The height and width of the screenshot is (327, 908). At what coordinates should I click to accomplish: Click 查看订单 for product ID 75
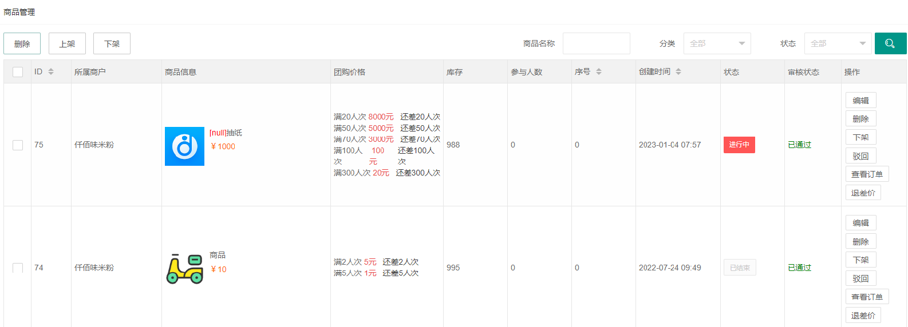coord(867,174)
